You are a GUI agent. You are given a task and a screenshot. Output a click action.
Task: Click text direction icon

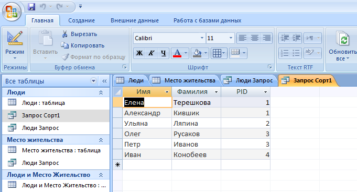310,38
